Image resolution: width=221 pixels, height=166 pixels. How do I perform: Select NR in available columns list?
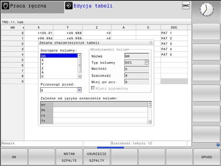59,56
